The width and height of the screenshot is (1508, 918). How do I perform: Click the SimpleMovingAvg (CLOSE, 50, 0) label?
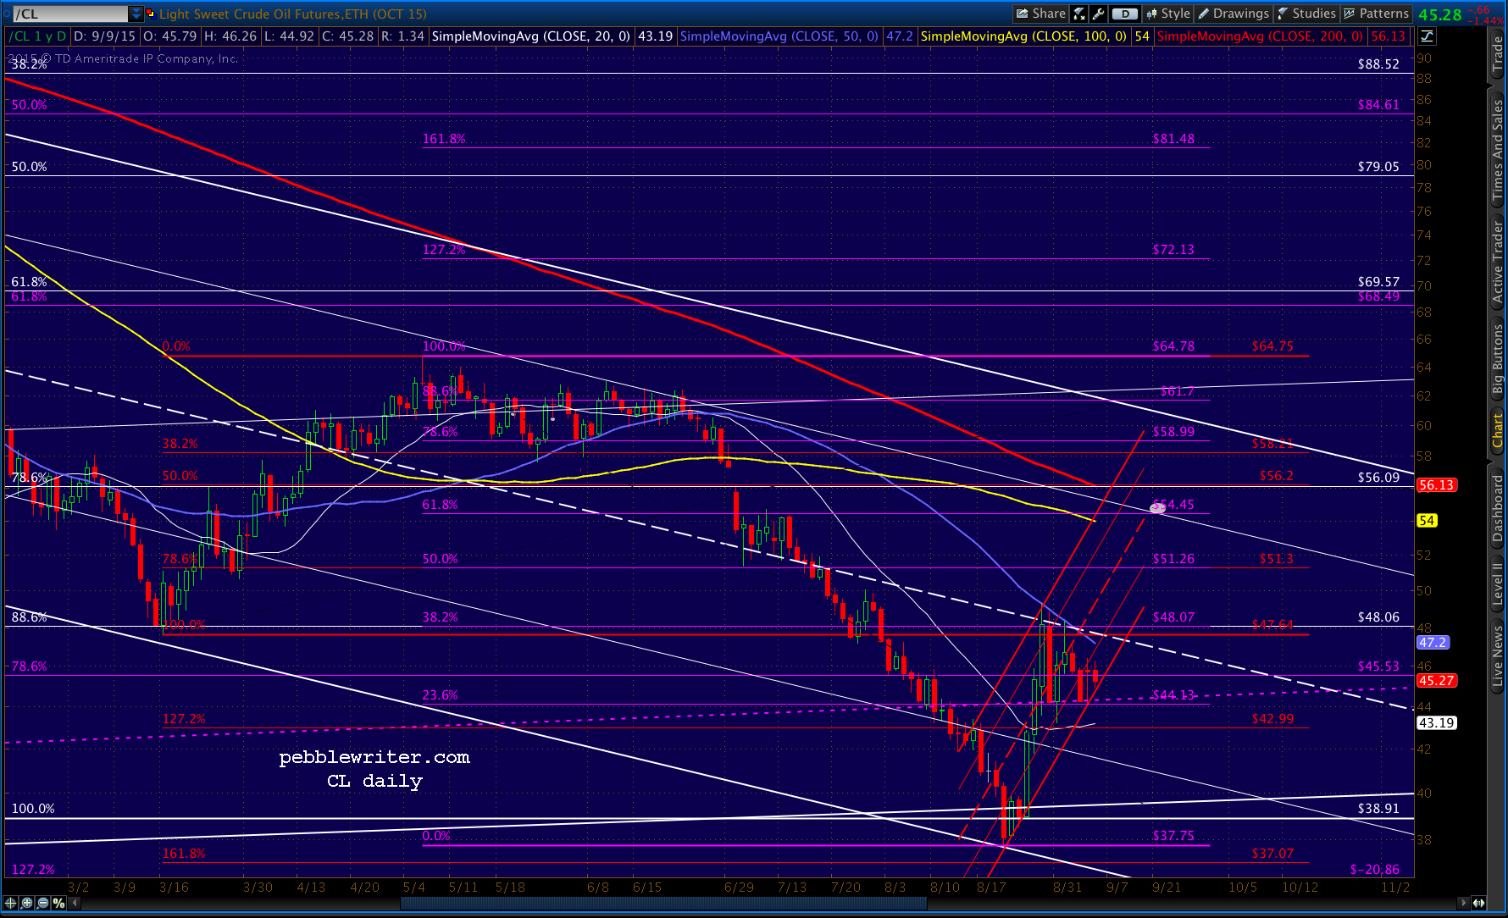[779, 36]
